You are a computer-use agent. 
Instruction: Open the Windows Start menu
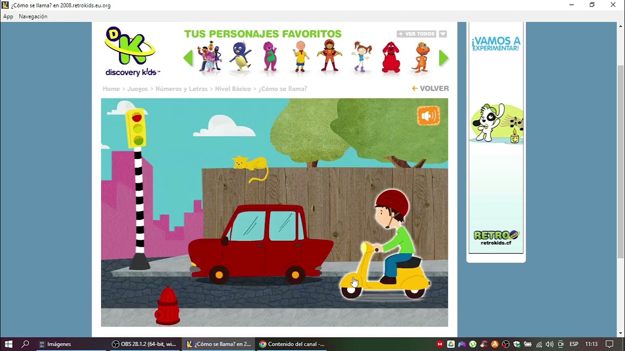tap(8, 344)
